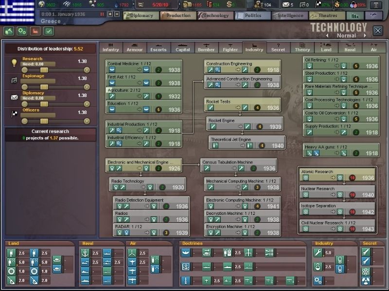Click the flask icon in bottom Industry panel
The height and width of the screenshot is (291, 389).
(x=318, y=267)
